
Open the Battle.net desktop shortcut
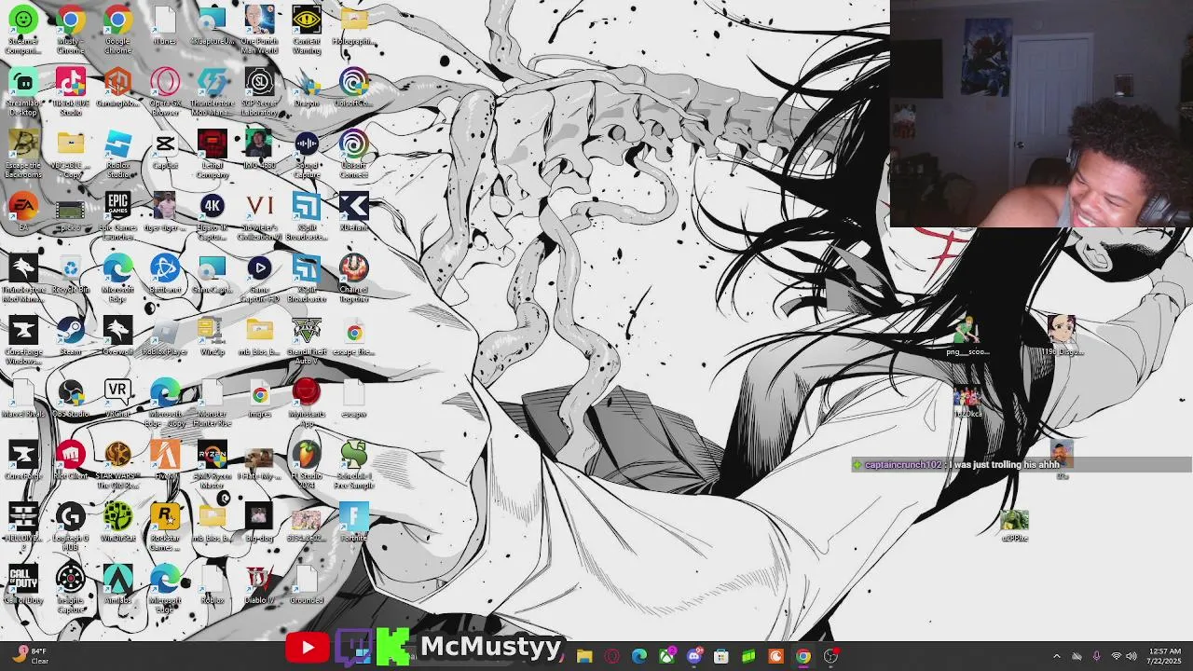pyautogui.click(x=165, y=274)
